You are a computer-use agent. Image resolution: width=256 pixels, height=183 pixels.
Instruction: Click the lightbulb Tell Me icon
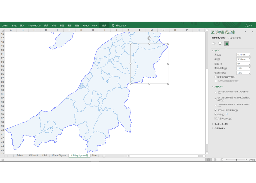113,26
